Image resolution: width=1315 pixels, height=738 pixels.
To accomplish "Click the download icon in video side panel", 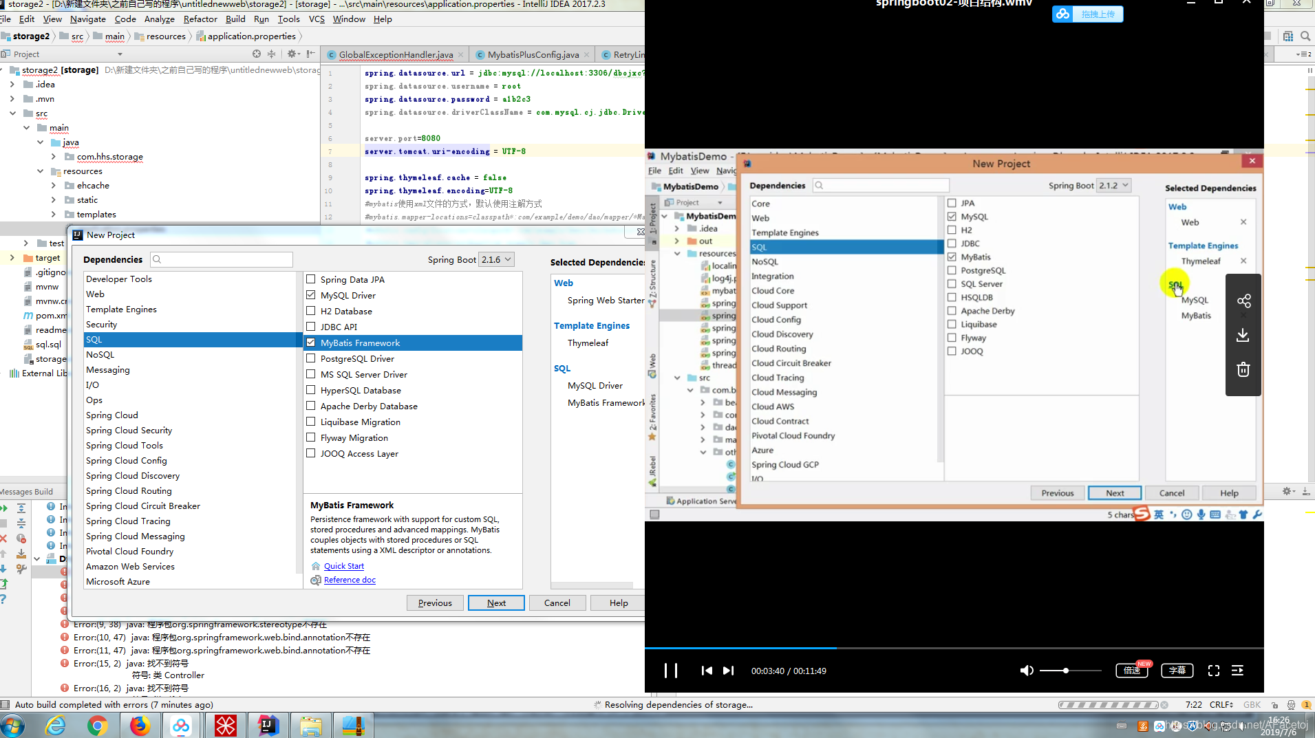I will pos(1243,335).
